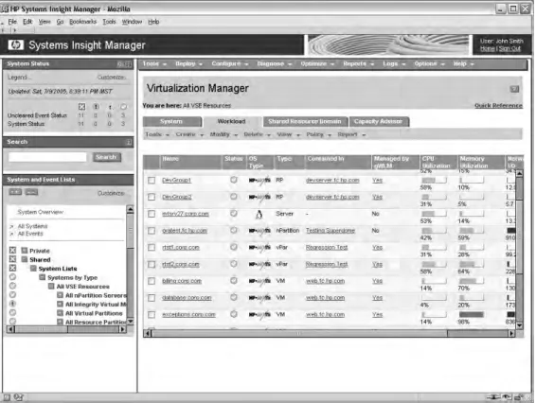Screen dimensions: 536x403
Task: Open the DevGroup1 name link
Action: pos(176,180)
